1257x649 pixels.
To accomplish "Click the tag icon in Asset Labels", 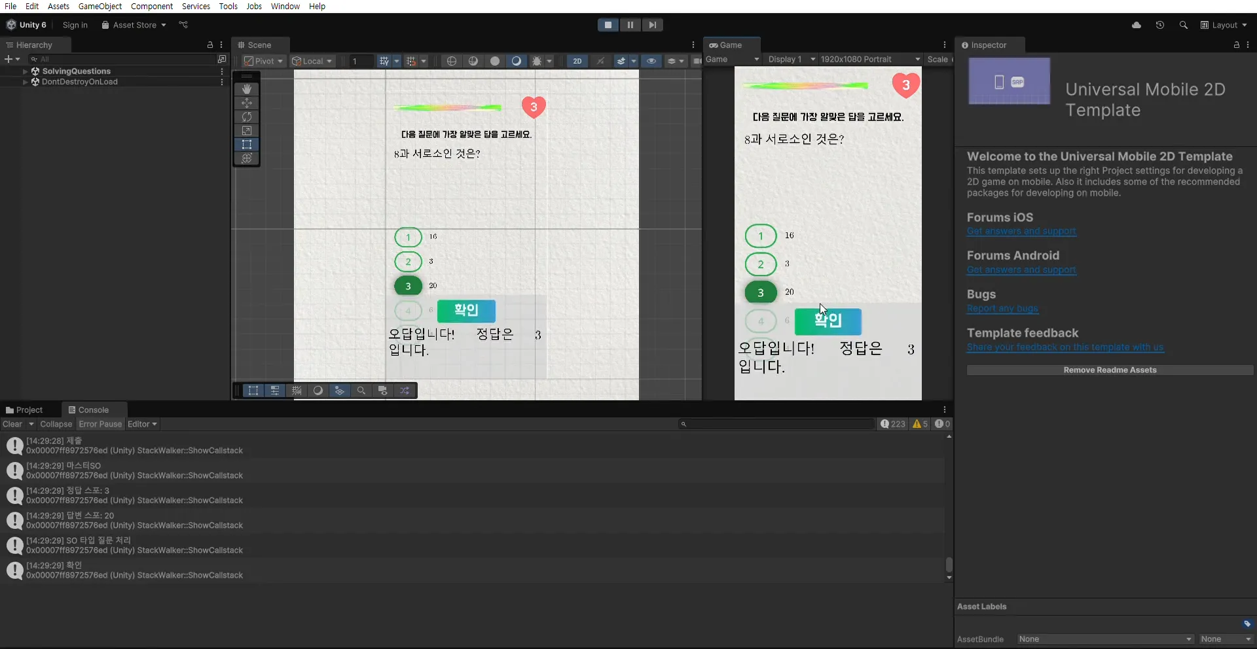I will [1247, 623].
